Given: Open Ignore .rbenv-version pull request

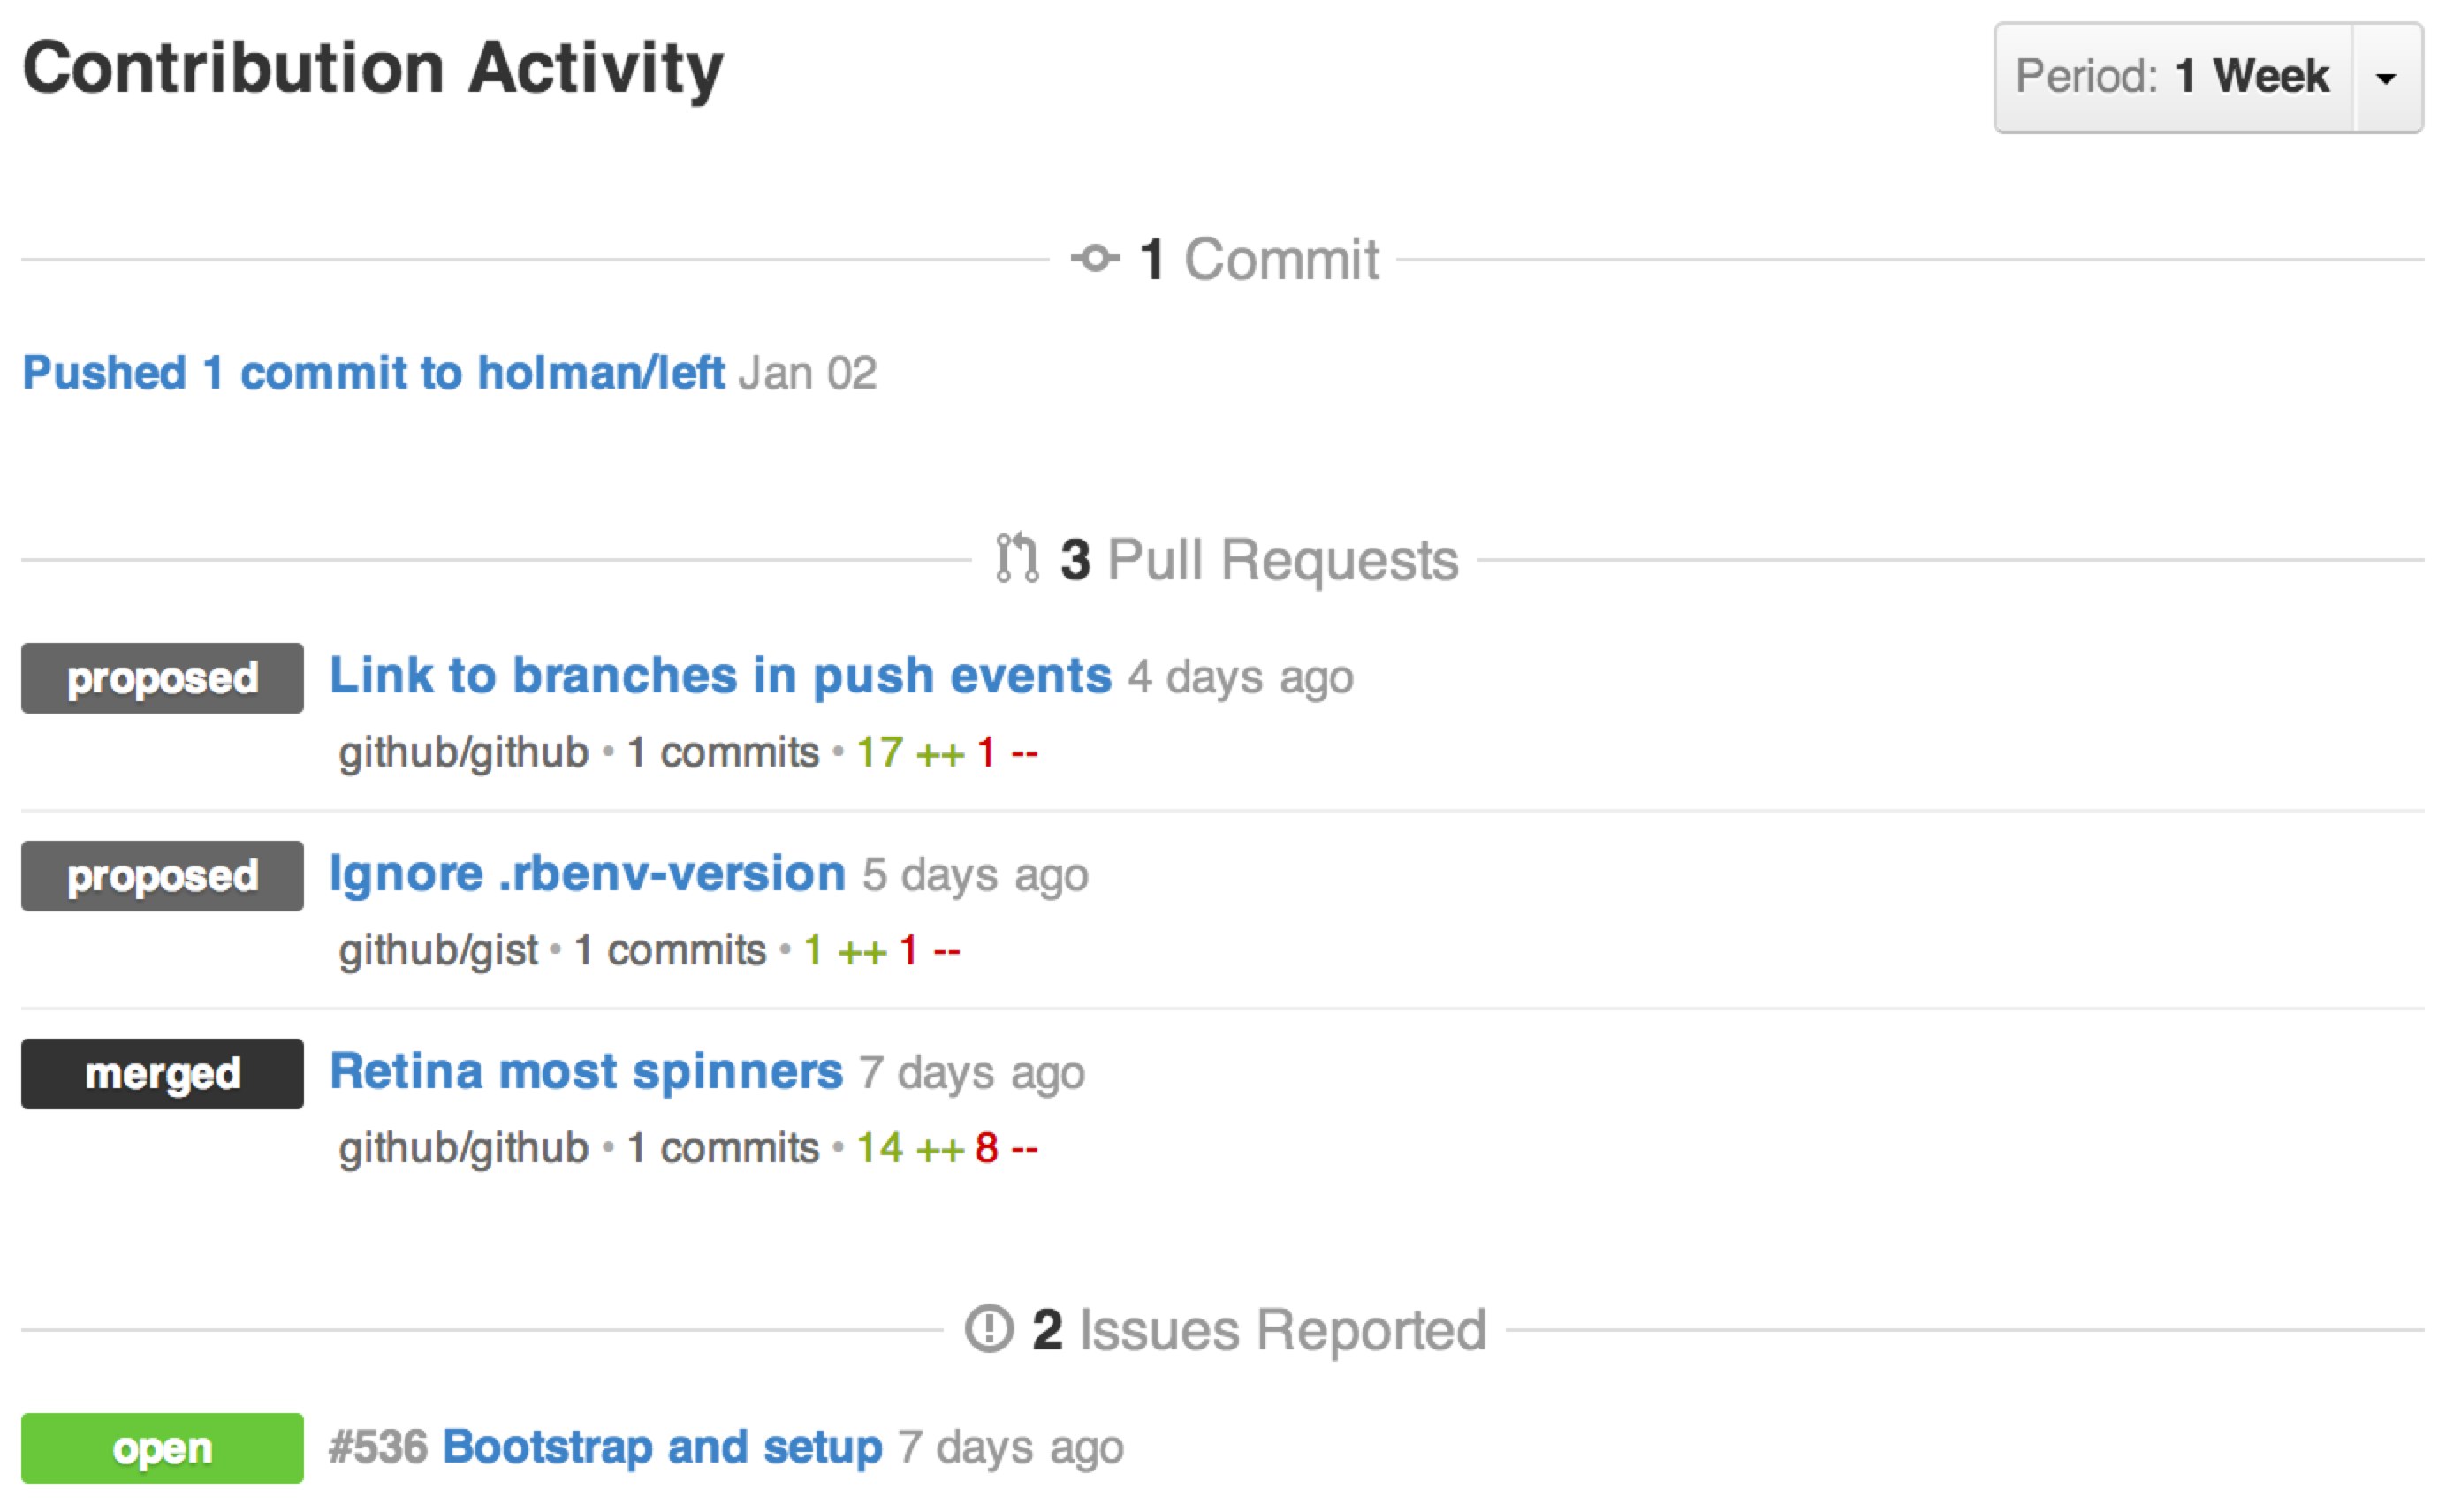Looking at the screenshot, I should pyautogui.click(x=588, y=874).
